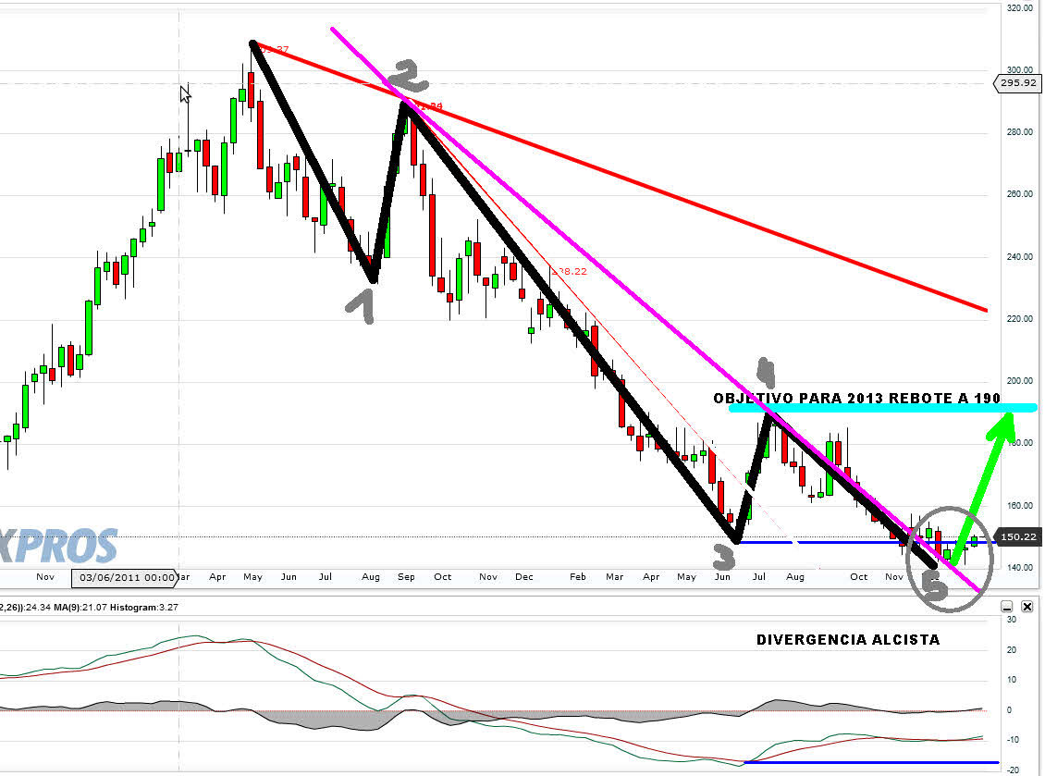Click the 320.00 price axis label
The image size is (1045, 776).
(1019, 7)
